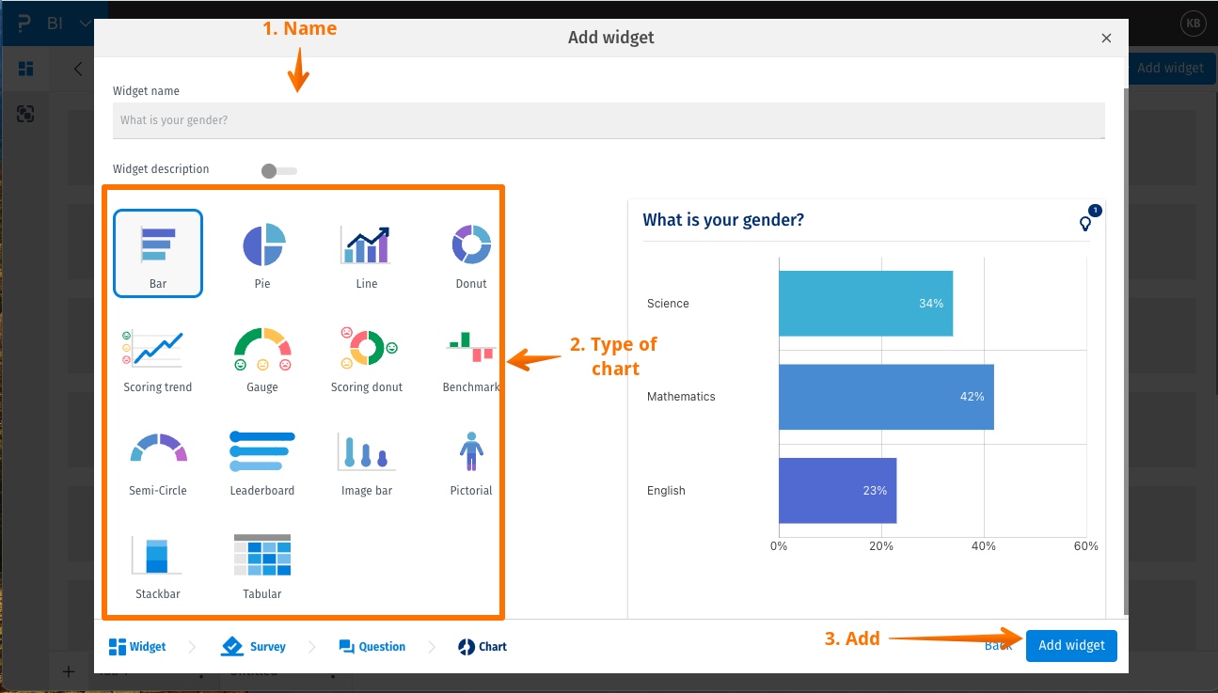Click the Back link
The image size is (1218, 693).
point(998,645)
